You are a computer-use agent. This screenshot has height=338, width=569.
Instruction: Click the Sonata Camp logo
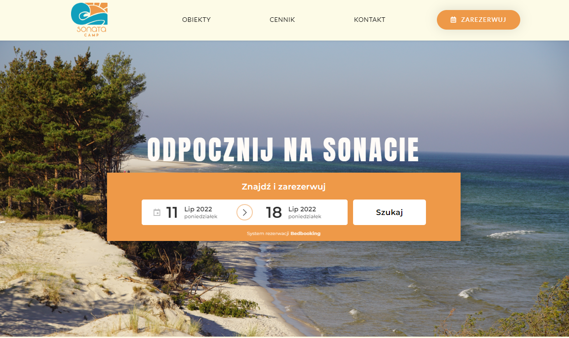(x=89, y=20)
